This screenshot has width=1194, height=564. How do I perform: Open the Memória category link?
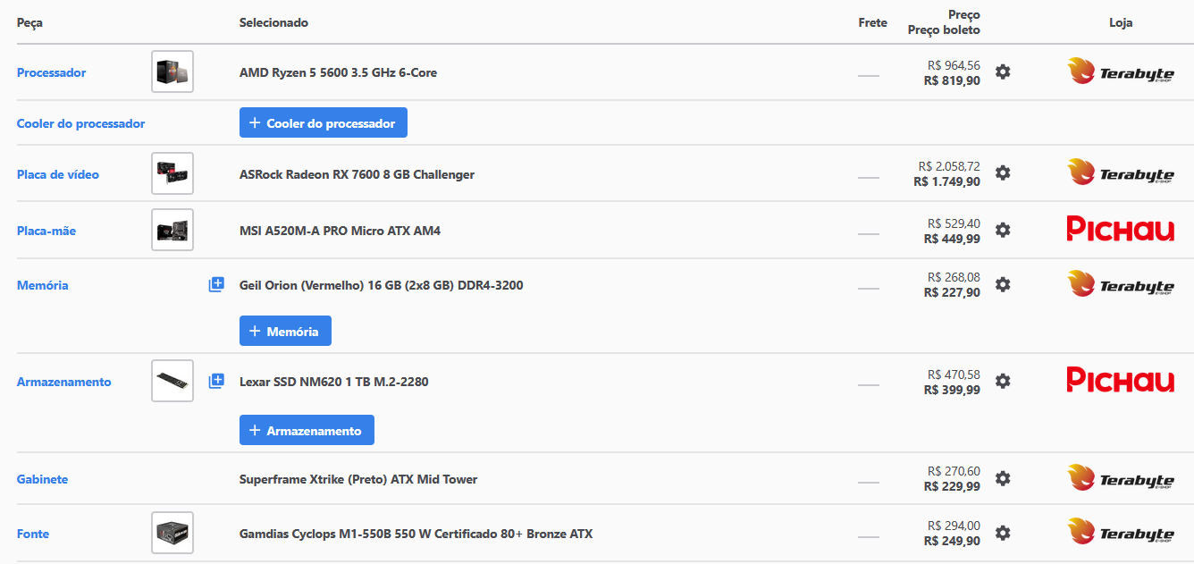(x=43, y=285)
